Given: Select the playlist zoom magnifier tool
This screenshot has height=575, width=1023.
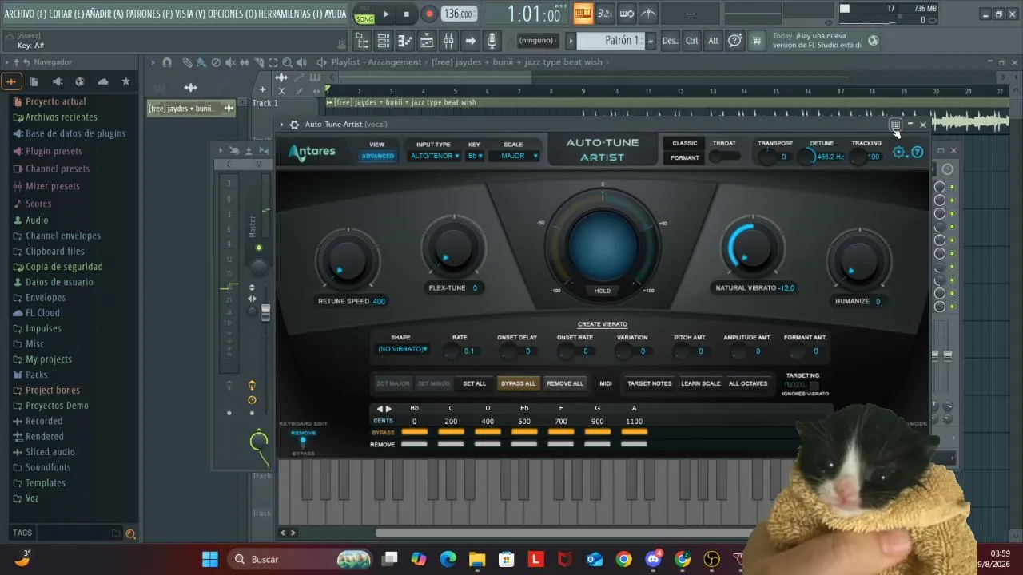Looking at the screenshot, I should [x=287, y=62].
